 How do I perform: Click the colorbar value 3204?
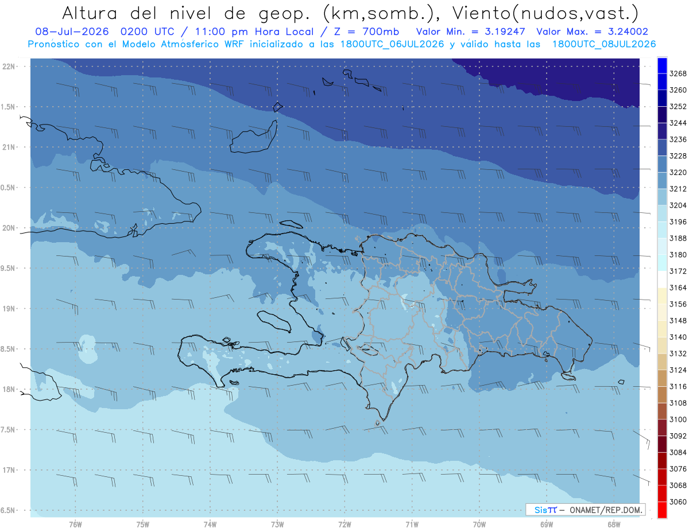point(678,205)
